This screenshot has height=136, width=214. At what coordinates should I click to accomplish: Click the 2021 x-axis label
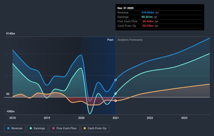click(x=115, y=118)
